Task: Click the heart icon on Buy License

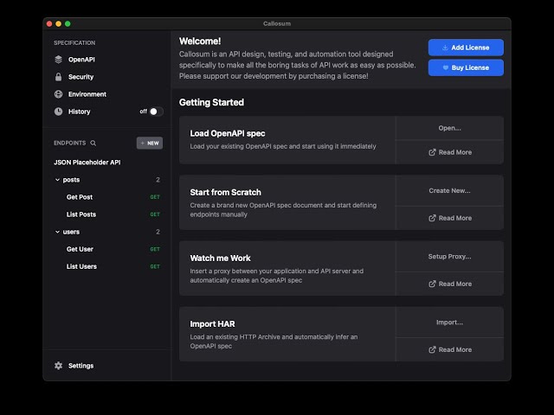Action: tap(446, 67)
